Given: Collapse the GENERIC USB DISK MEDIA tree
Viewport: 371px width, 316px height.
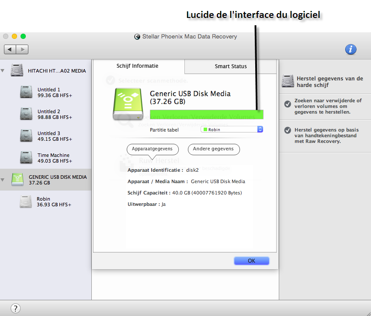Looking at the screenshot, I should pyautogui.click(x=3, y=180).
